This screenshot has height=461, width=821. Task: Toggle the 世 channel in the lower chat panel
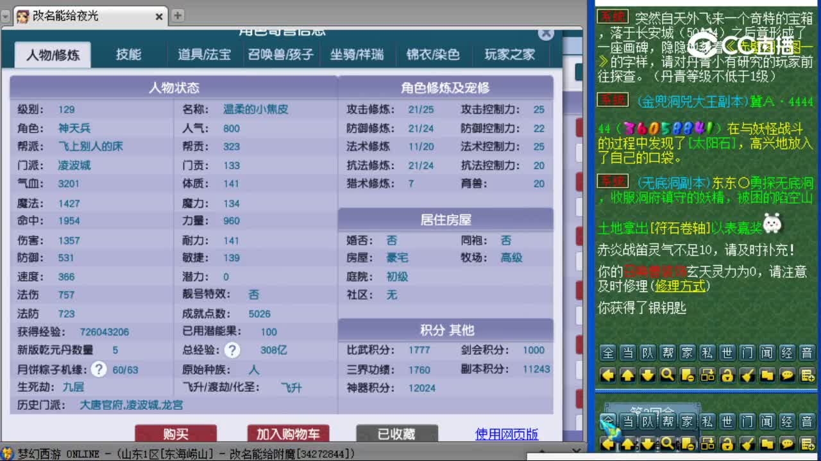click(x=727, y=421)
